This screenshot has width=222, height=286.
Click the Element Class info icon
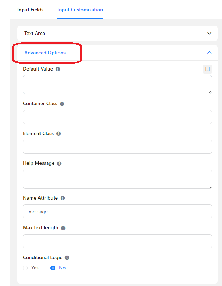point(58,134)
